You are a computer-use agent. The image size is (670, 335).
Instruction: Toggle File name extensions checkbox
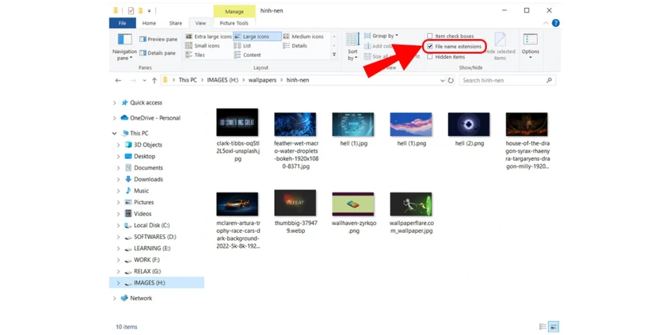pos(430,46)
